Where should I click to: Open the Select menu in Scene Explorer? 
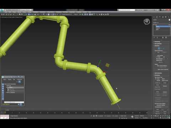click(x=5, y=79)
